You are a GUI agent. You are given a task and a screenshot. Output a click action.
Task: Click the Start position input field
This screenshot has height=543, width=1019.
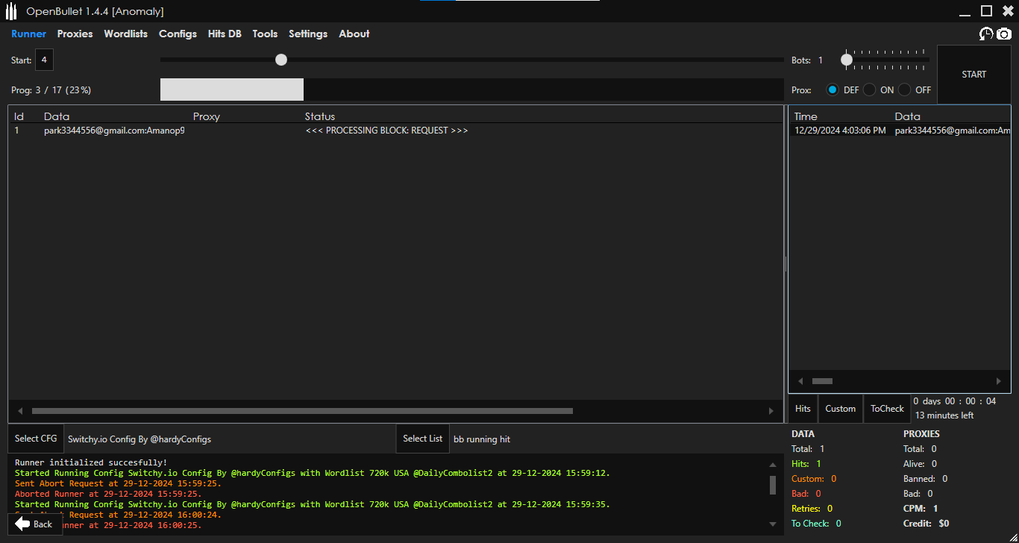[44, 60]
